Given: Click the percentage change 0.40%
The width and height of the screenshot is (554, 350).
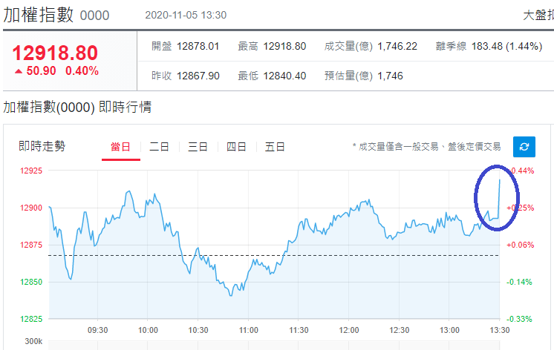Looking at the screenshot, I should click(x=82, y=71).
